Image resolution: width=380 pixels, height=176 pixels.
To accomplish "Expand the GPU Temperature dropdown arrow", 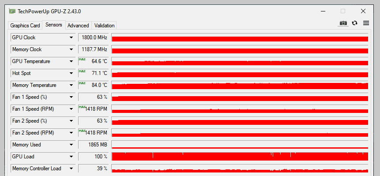I will 71,61.
